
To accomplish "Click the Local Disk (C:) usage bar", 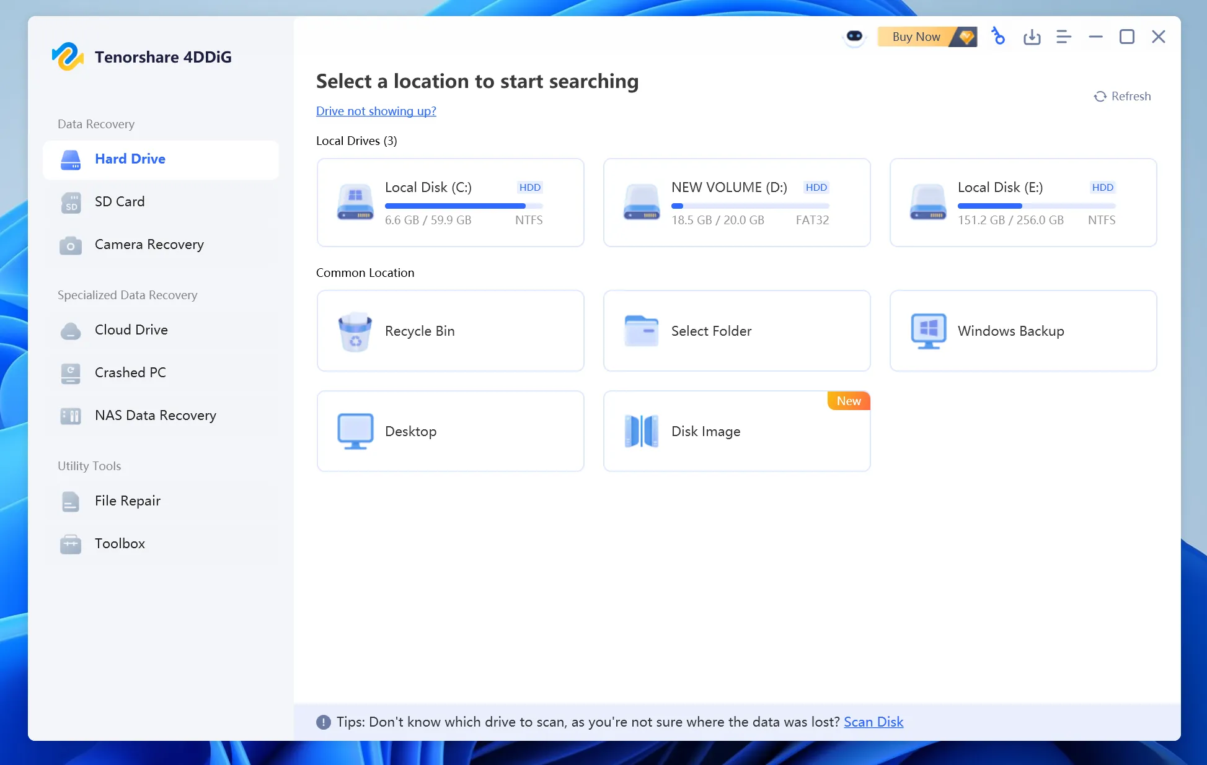I will point(464,206).
